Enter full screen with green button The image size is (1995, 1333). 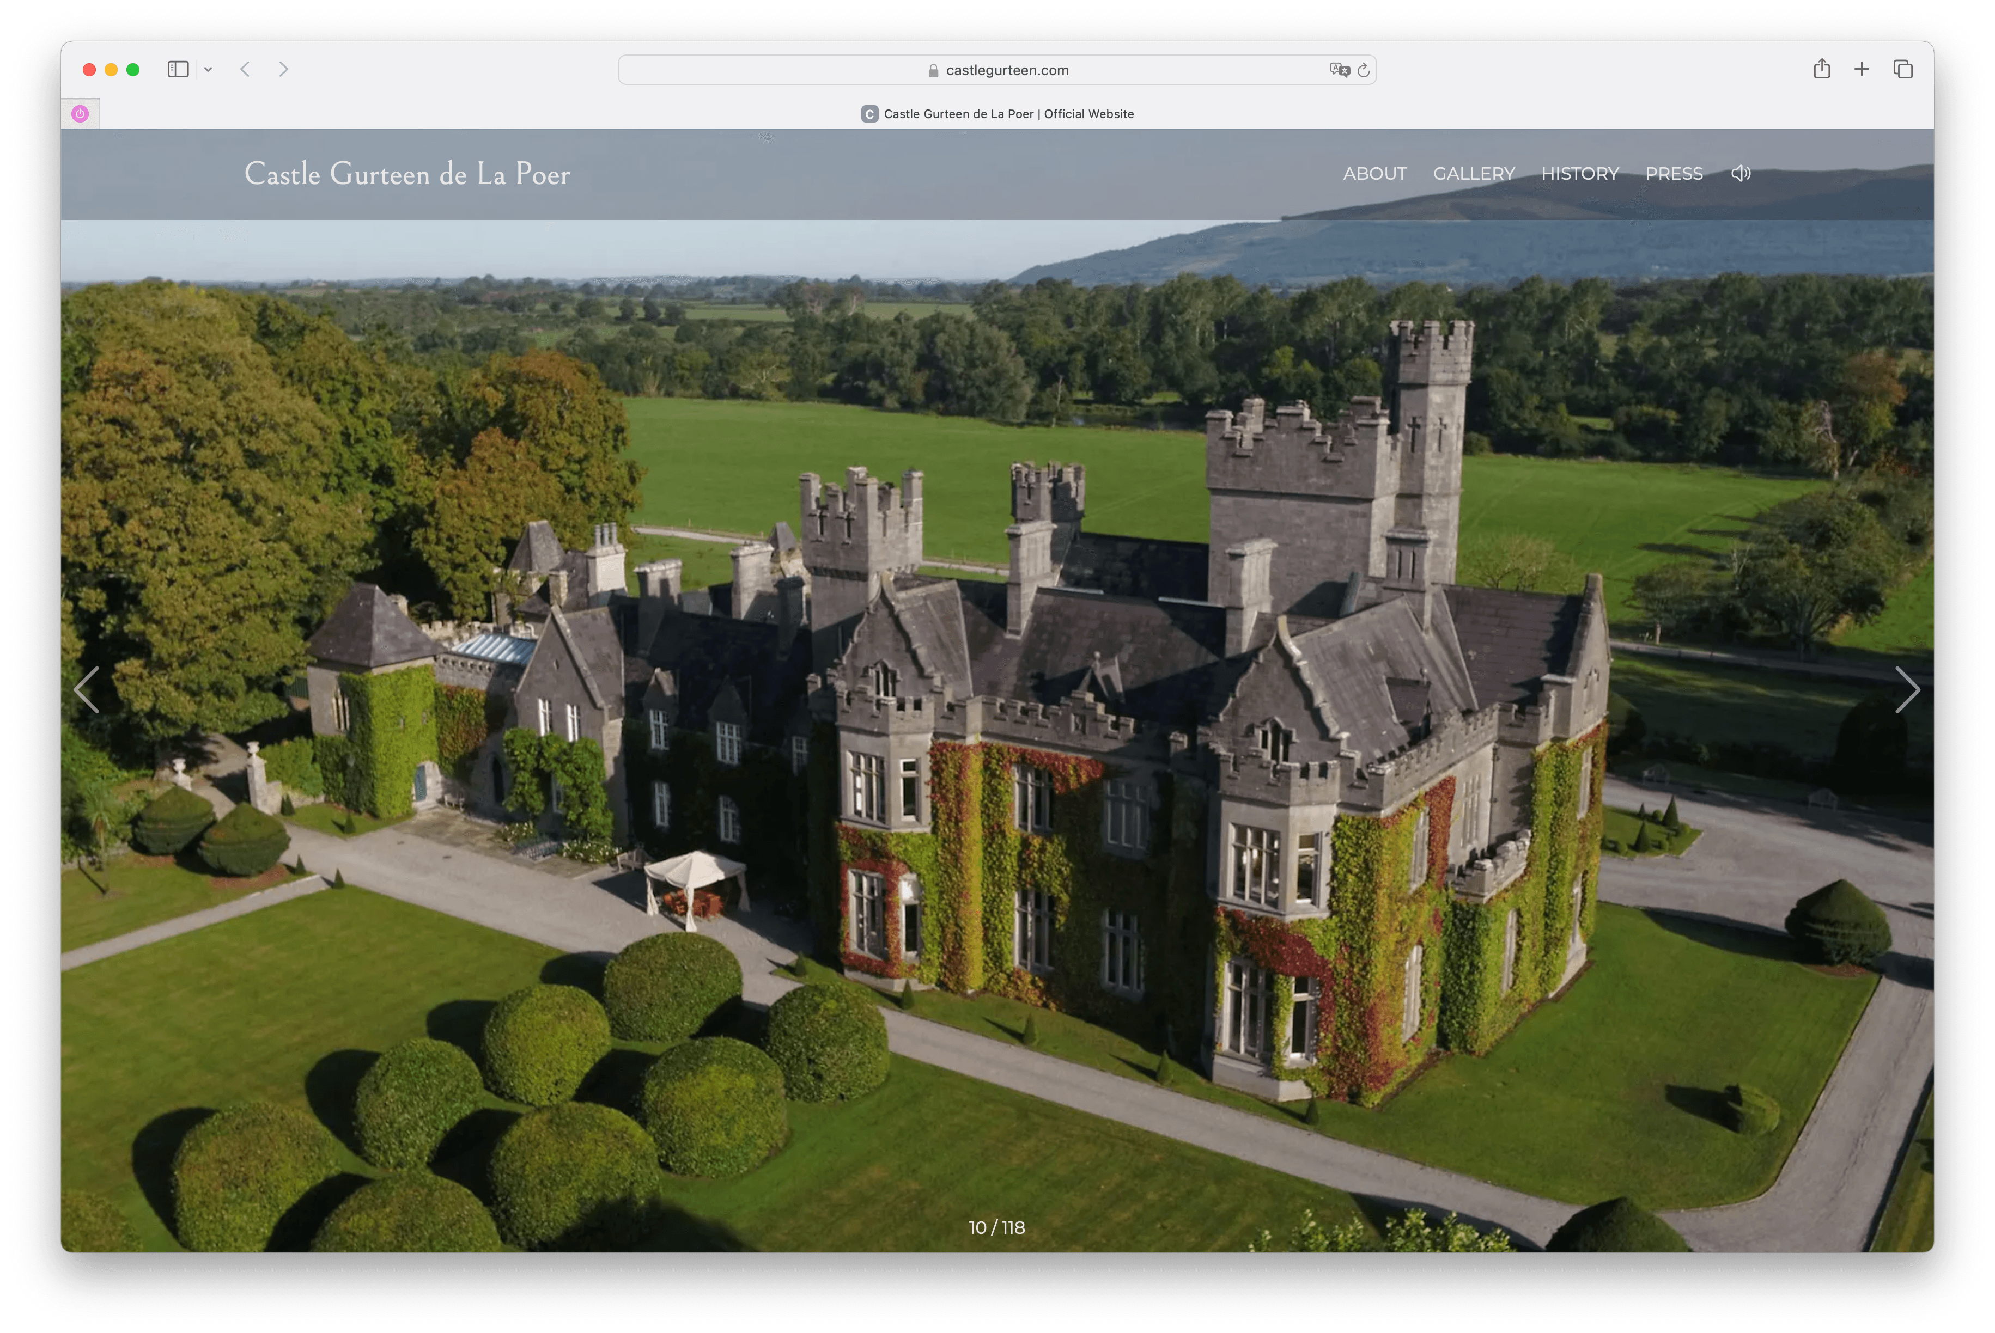point(133,70)
